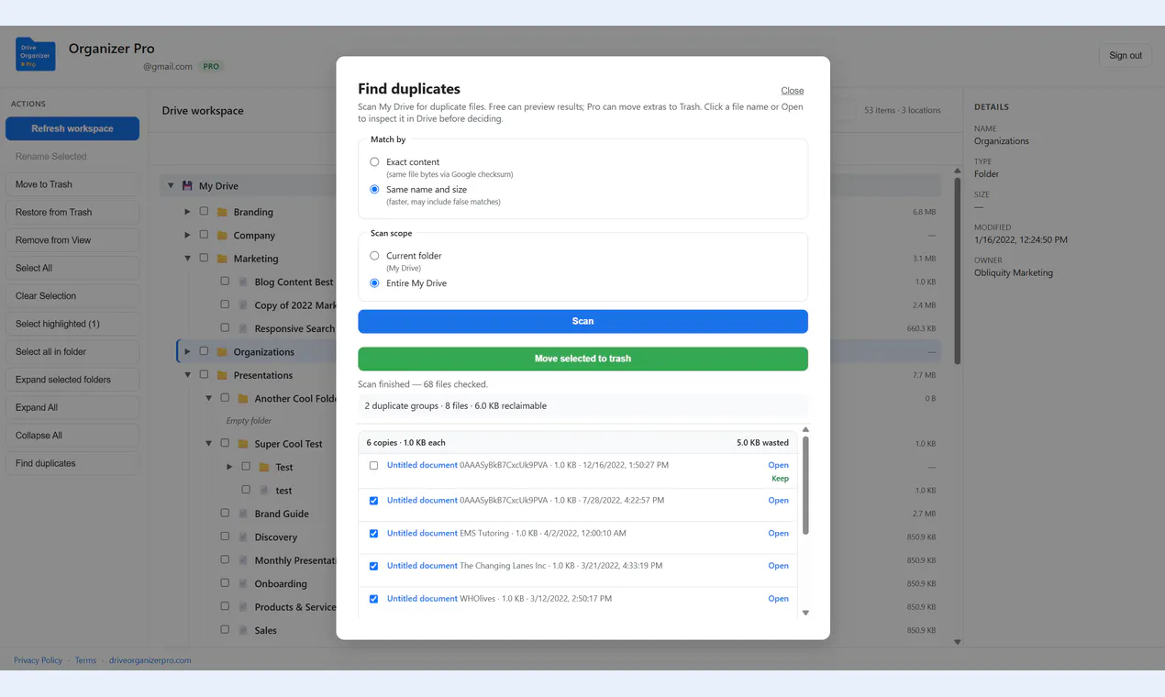Image resolution: width=1165 pixels, height=697 pixels.
Task: Uncheck The Changing Lanes Inc document
Action: point(373,566)
